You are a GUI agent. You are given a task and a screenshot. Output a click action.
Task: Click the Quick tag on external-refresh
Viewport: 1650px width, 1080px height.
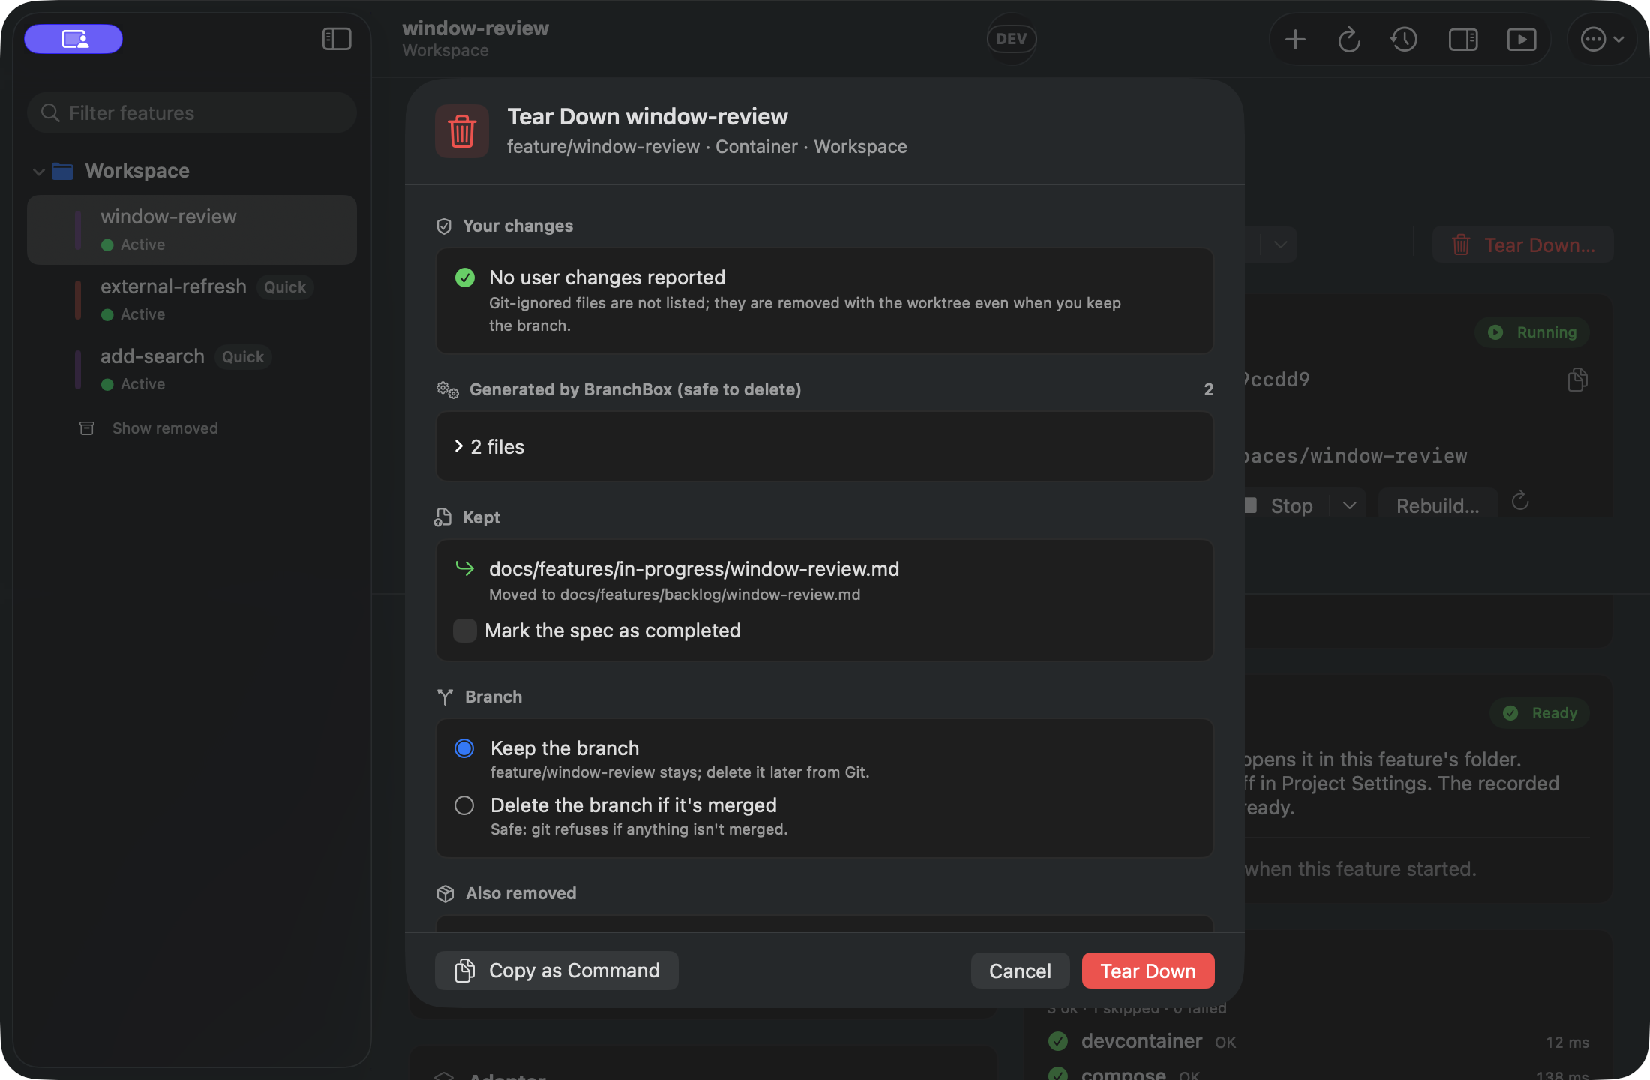[285, 287]
